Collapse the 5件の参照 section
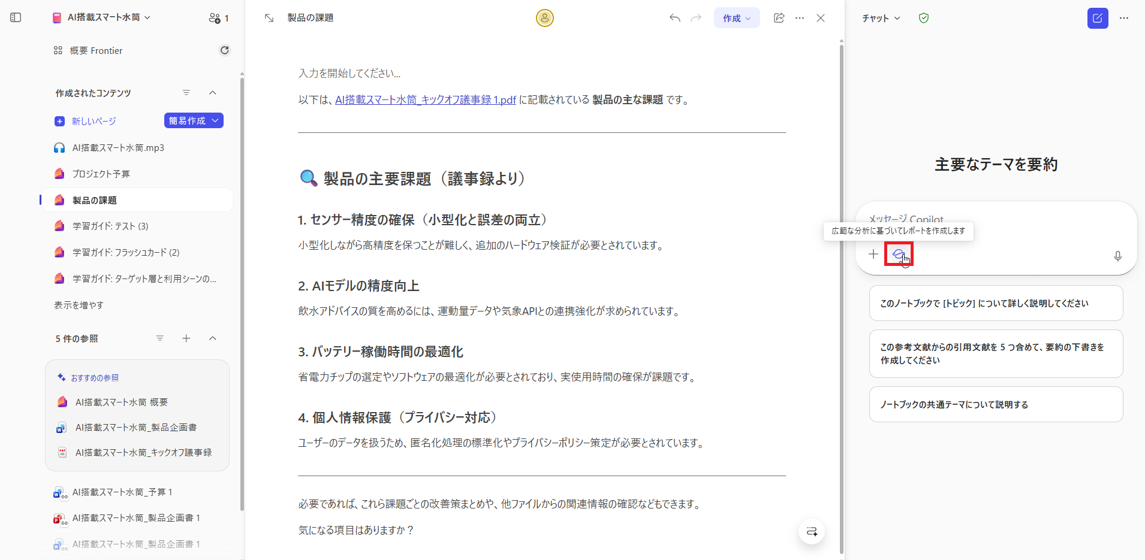The width and height of the screenshot is (1145, 560). point(213,338)
